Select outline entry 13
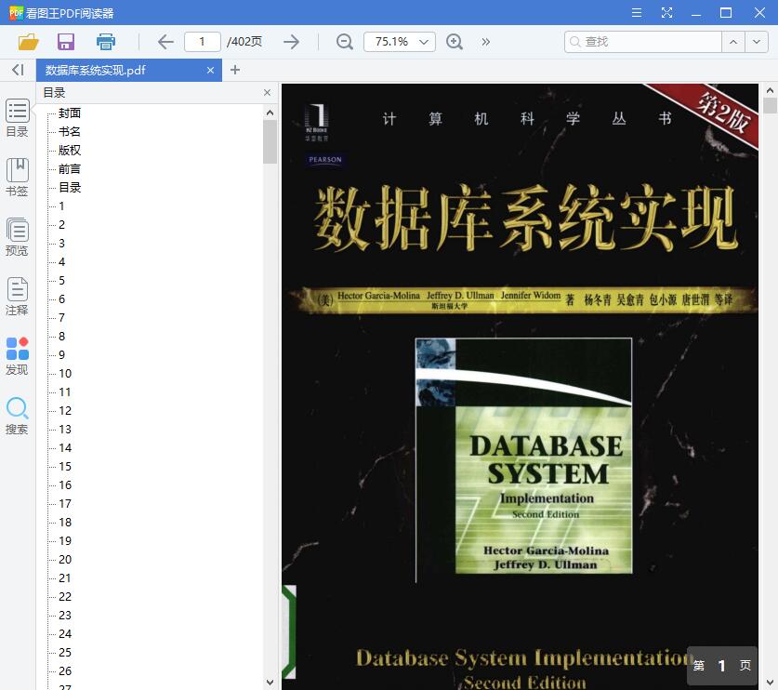 coord(65,430)
